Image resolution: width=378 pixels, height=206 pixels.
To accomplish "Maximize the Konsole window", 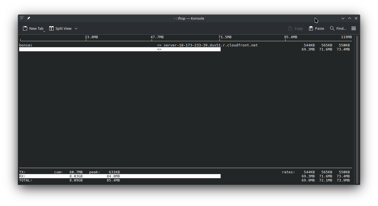I will tap(350, 18).
